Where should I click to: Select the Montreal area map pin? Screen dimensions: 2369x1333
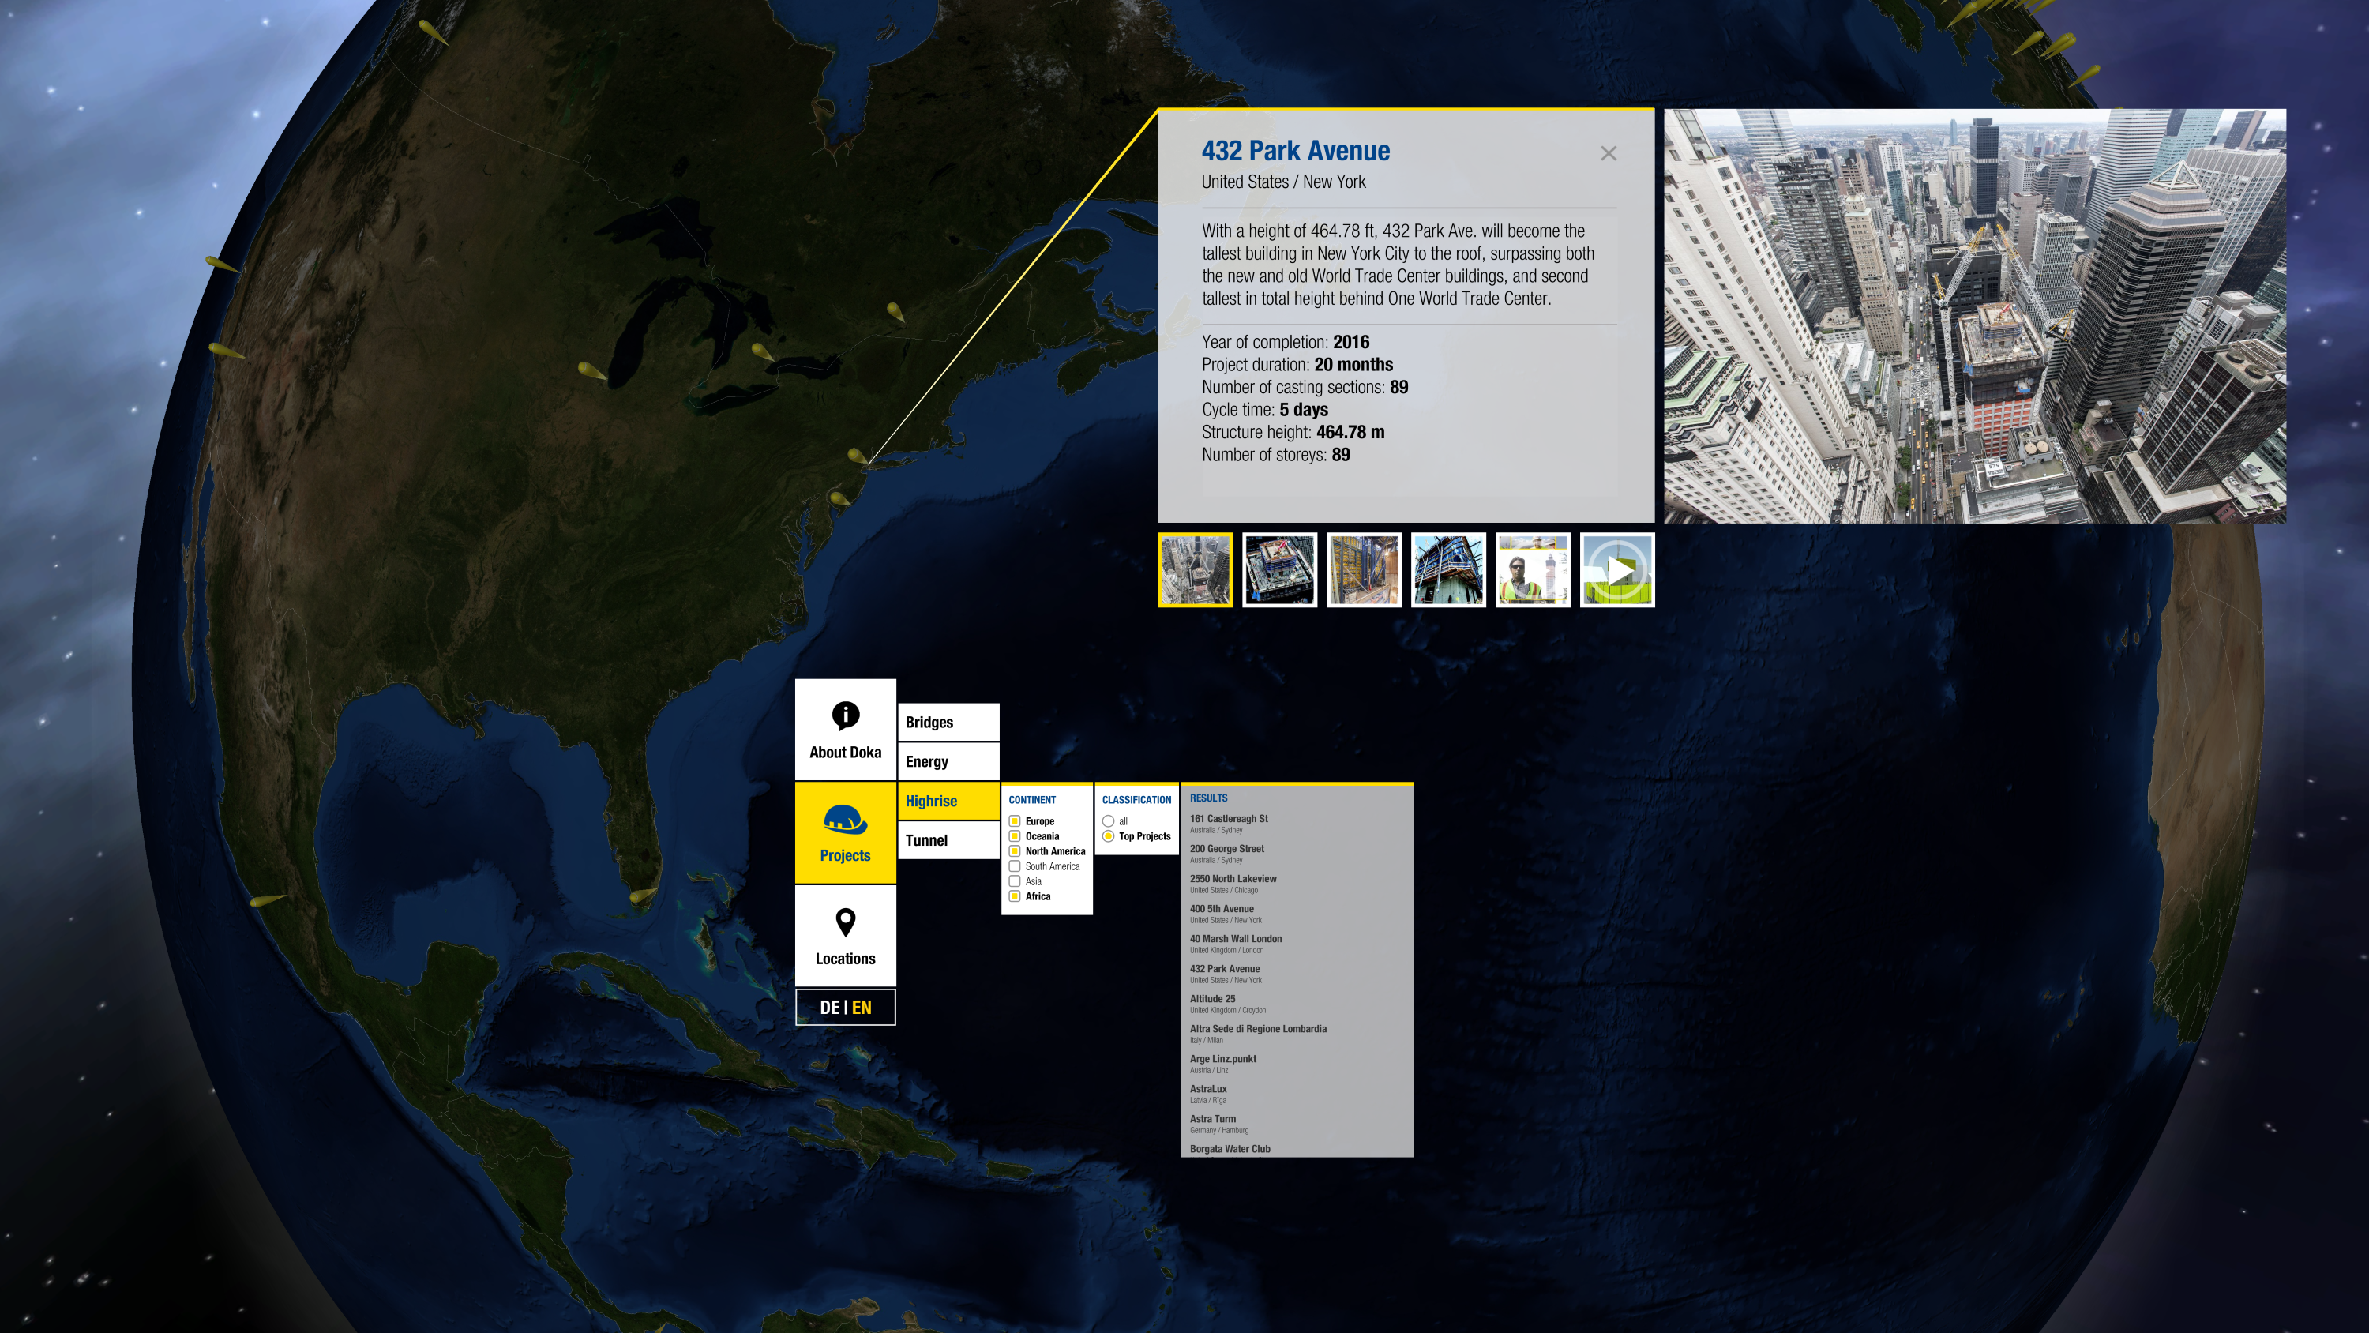pos(895,312)
